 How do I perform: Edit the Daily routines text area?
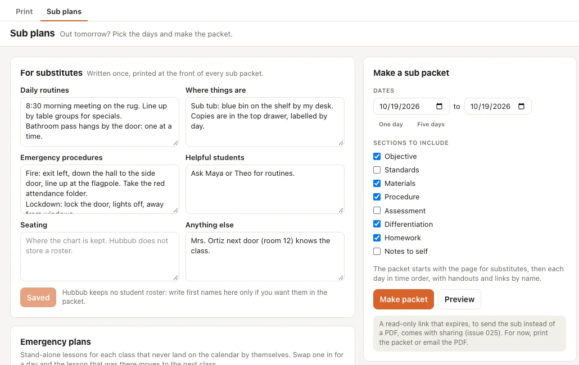[99, 122]
